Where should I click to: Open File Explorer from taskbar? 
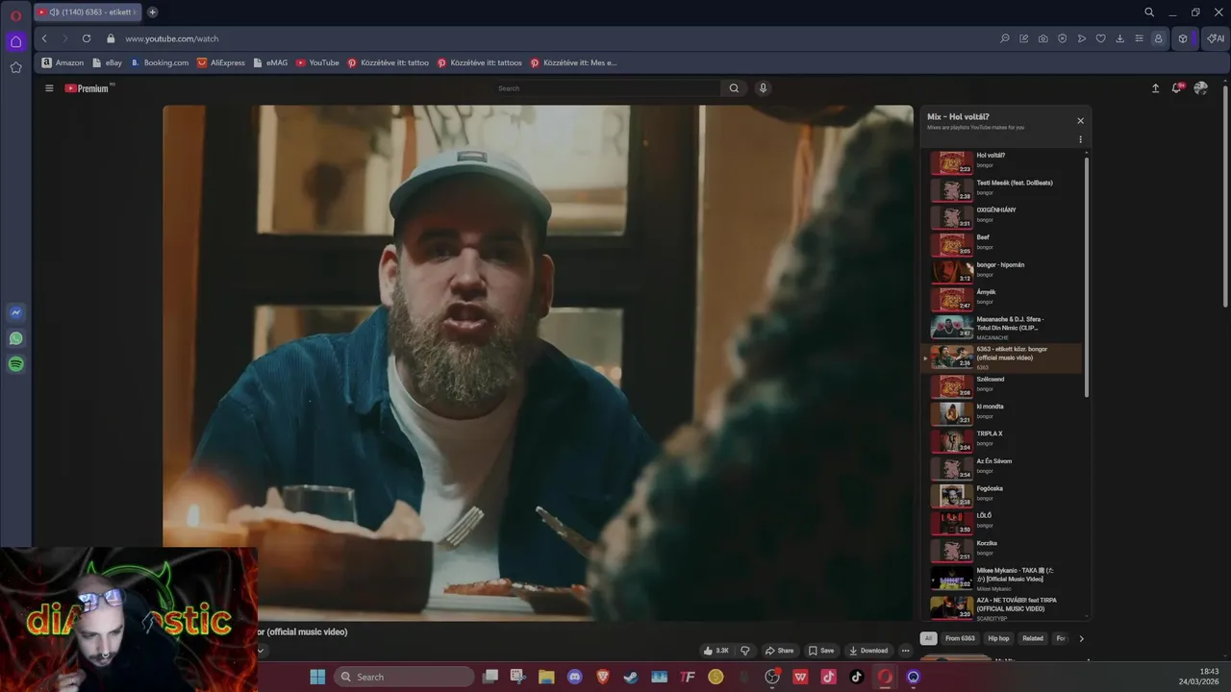tap(546, 677)
